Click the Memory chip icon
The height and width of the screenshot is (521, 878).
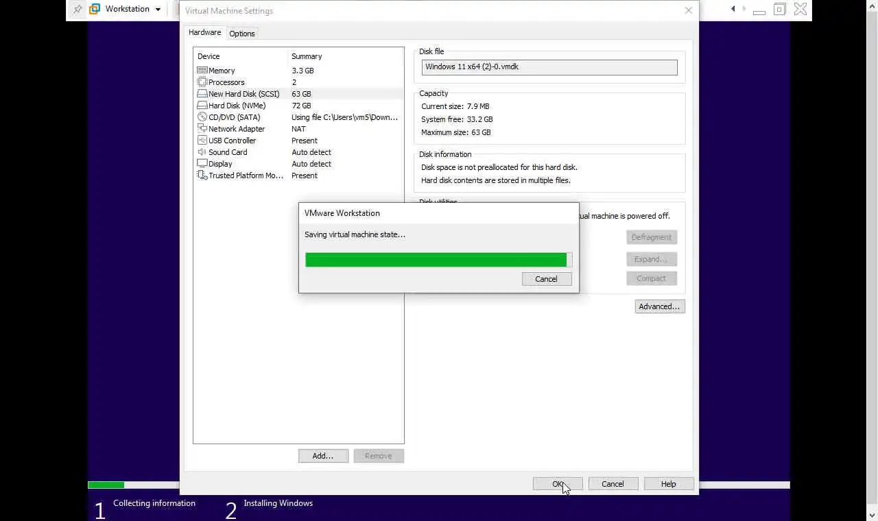[x=202, y=71]
